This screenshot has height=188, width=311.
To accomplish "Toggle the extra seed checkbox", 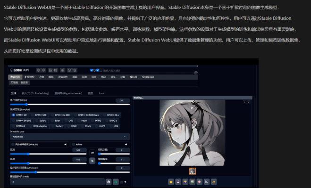I will tap(121, 182).
